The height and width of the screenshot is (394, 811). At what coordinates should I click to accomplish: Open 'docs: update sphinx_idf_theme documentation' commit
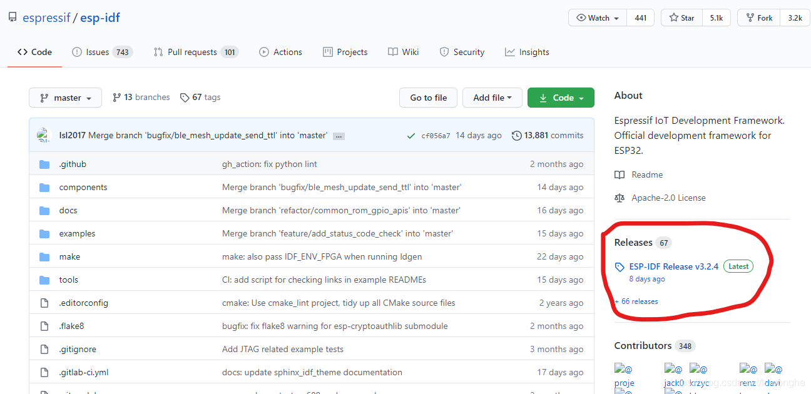312,372
